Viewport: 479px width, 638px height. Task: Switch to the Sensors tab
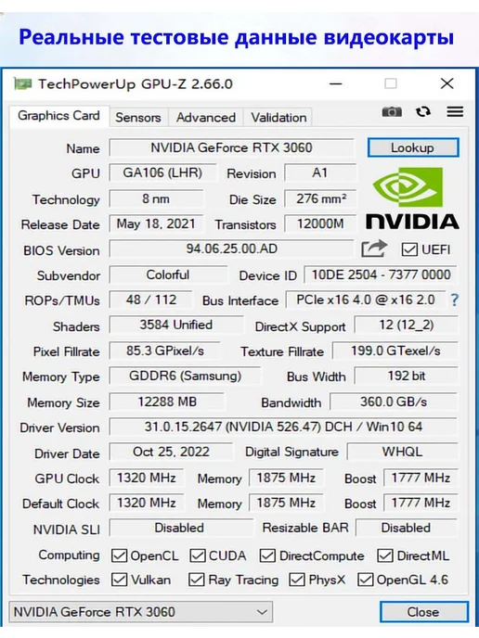138,118
